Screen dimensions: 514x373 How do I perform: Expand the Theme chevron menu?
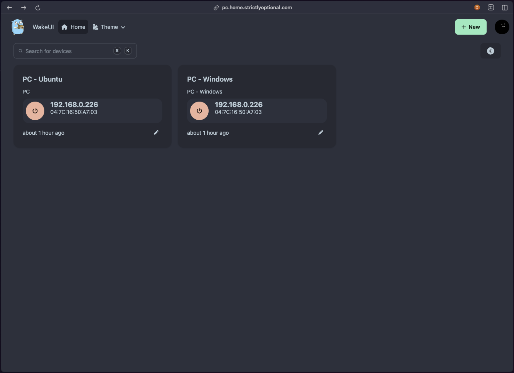pos(123,27)
